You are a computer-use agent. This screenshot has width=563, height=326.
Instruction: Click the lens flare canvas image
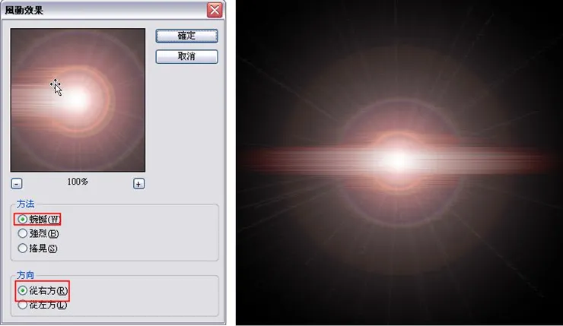pos(399,163)
